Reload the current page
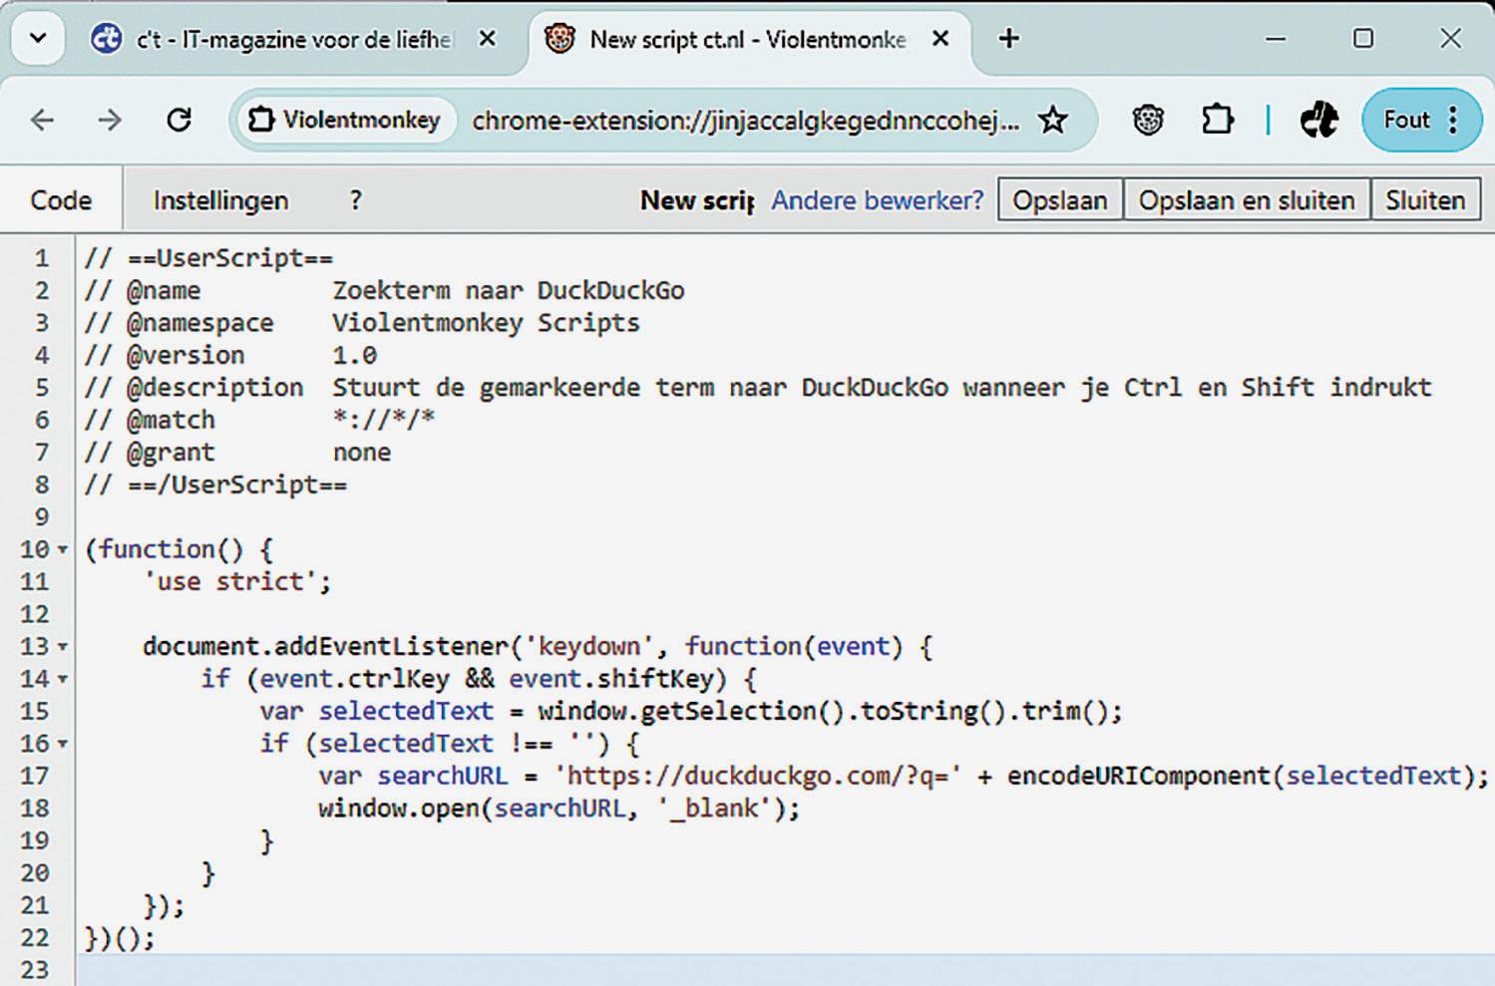Screen dimensions: 1495x986 click(x=180, y=121)
